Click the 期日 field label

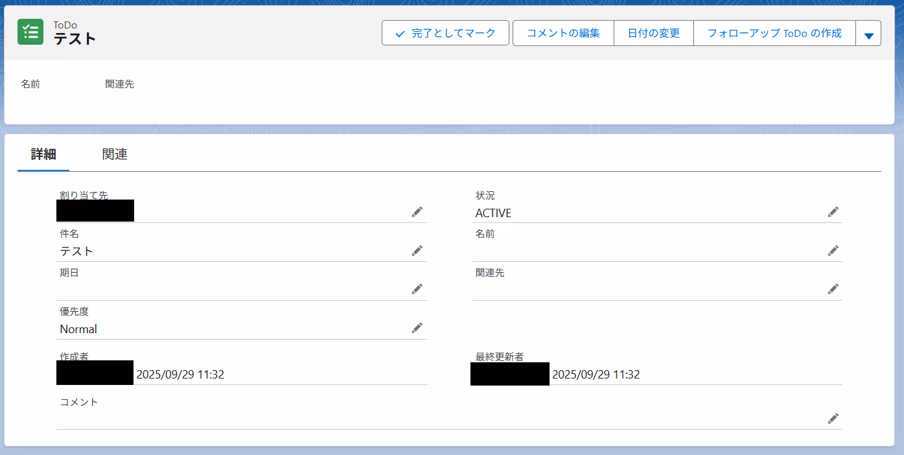(x=69, y=273)
